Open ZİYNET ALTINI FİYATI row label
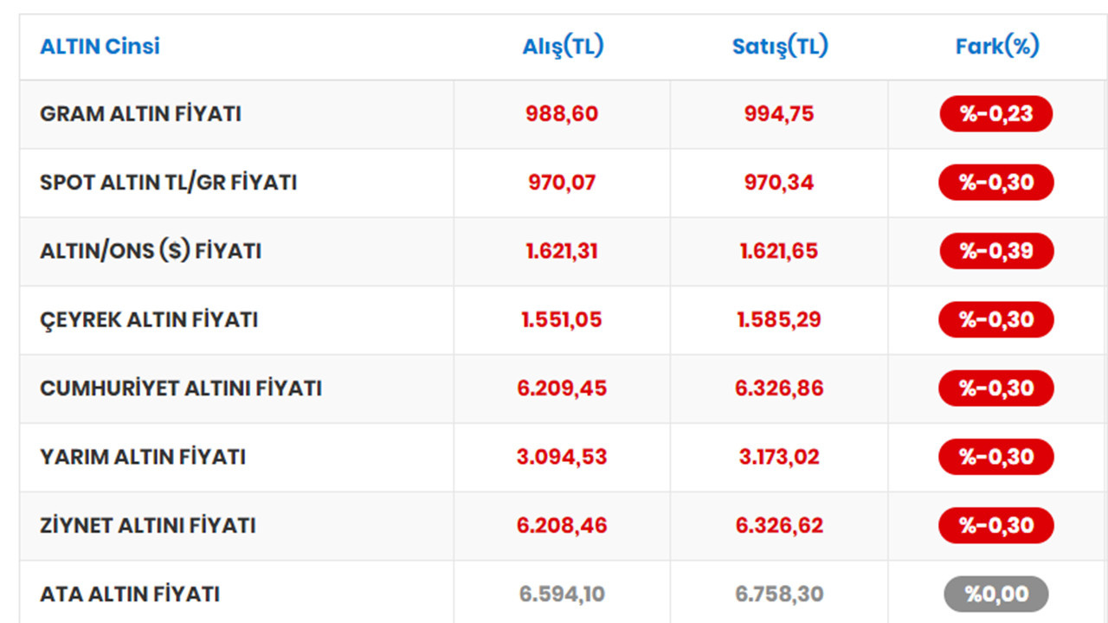This screenshot has width=1108, height=623. click(x=148, y=525)
